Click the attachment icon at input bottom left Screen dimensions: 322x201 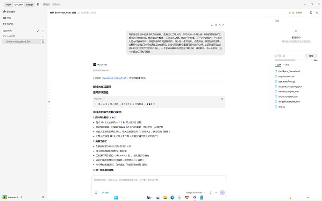click(x=96, y=193)
